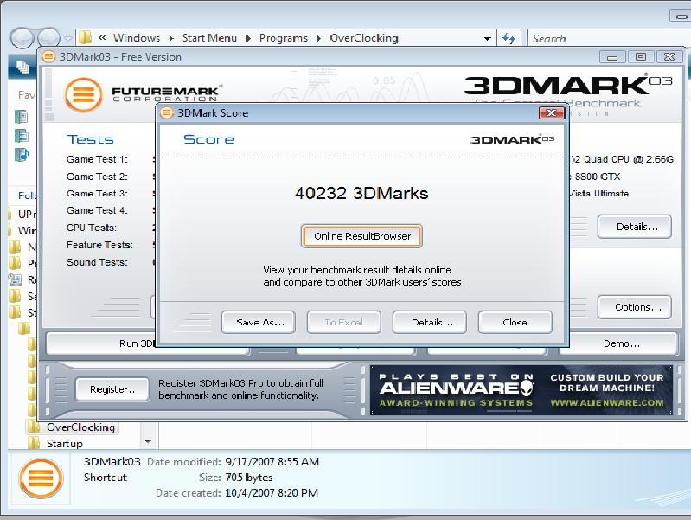Viewport: 691px width, 520px height.
Task: Click Game Test 2 label
Action: click(97, 177)
